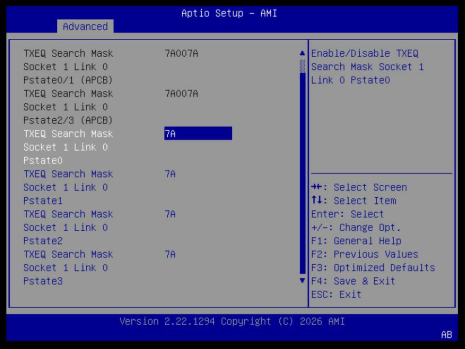This screenshot has width=465, height=349.
Task: Select TXEQ Search Mask Pstate2/3 (APCB) label
Action: 68,107
